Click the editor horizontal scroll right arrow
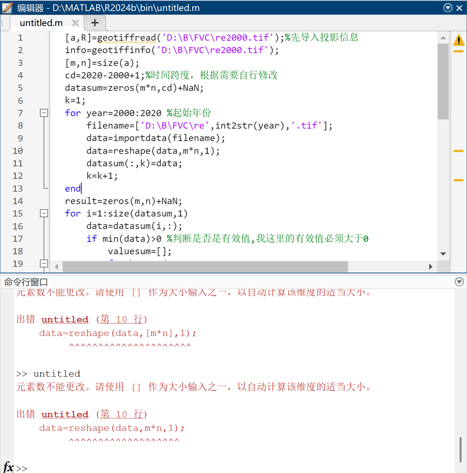The width and height of the screenshot is (467, 473). pos(431,267)
